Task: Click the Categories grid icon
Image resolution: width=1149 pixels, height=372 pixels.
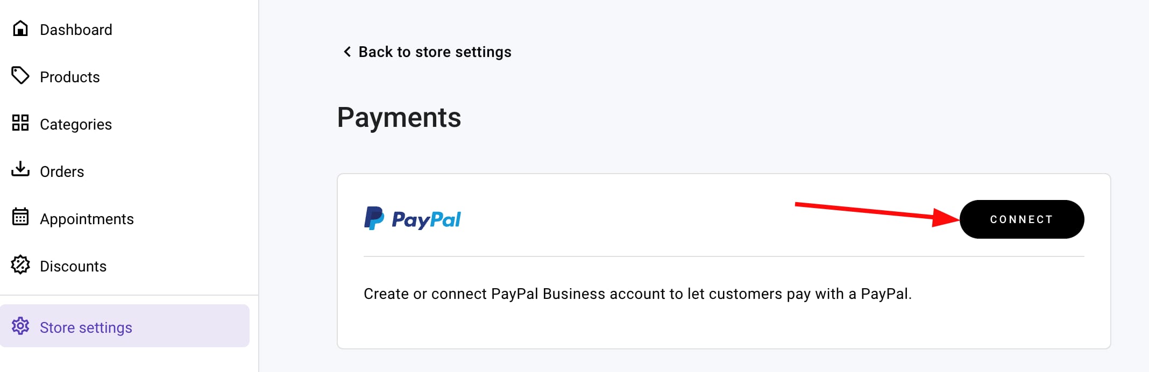Action: pyautogui.click(x=20, y=124)
